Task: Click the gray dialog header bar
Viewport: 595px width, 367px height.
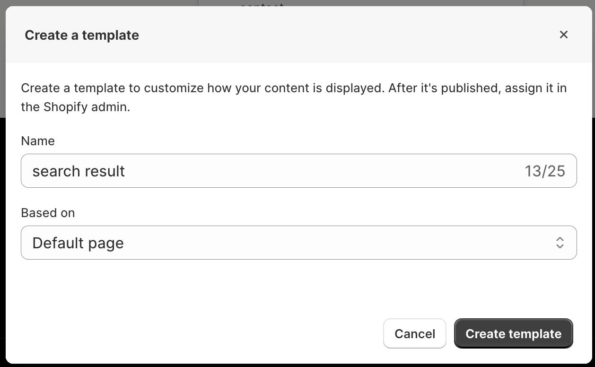Action: (x=331, y=35)
